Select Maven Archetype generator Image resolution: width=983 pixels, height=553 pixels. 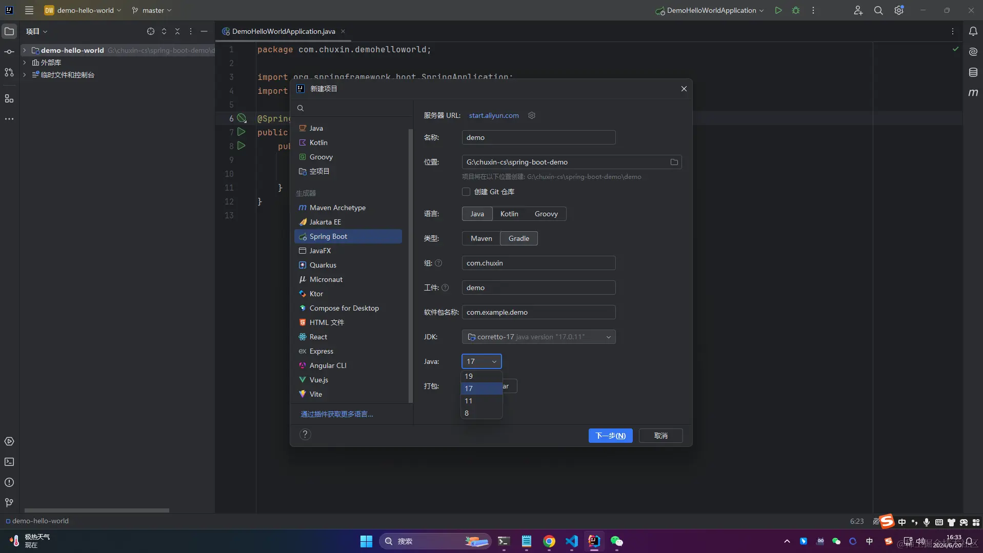click(348, 208)
